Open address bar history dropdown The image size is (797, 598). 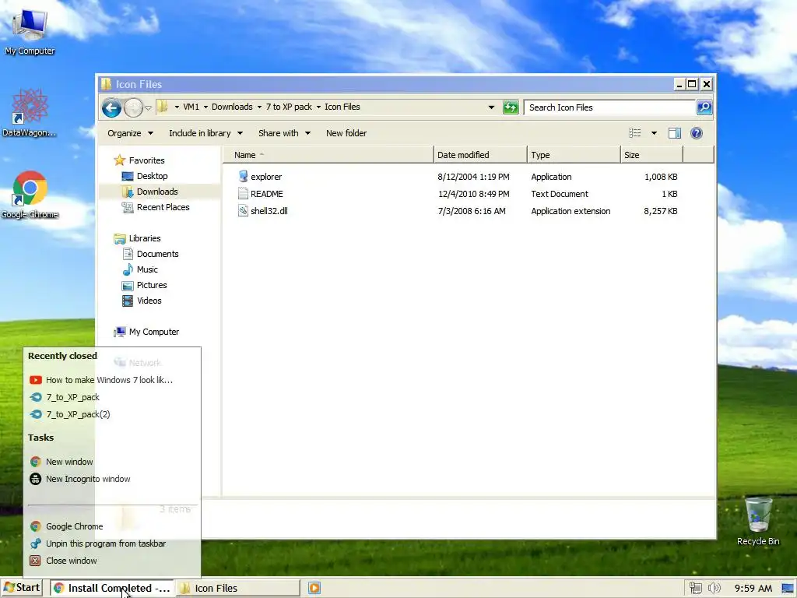click(x=491, y=107)
